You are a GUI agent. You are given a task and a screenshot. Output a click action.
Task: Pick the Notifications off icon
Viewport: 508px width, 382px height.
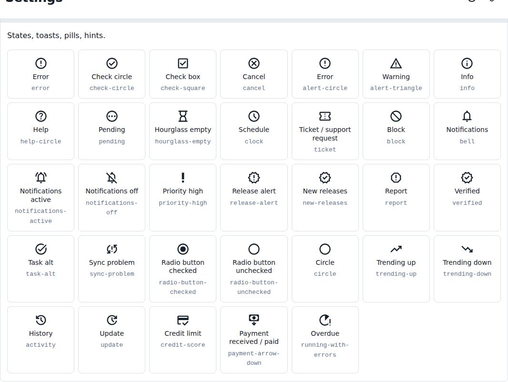[112, 178]
